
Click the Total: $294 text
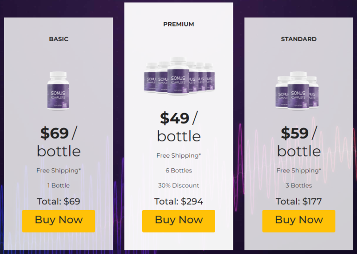(178, 202)
